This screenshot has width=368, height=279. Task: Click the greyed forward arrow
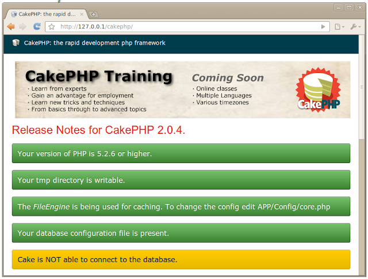click(23, 26)
